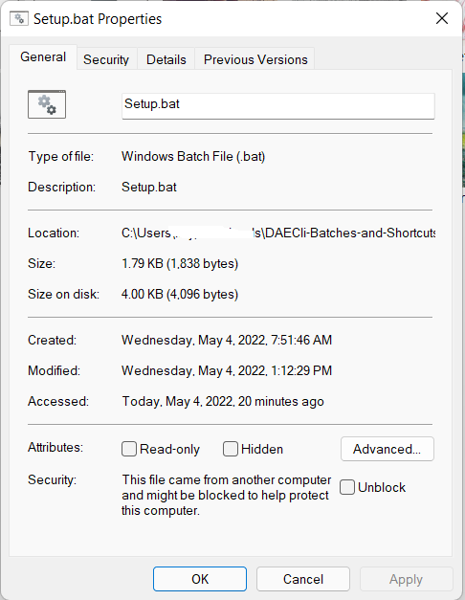Confirm with the OK button
Image resolution: width=465 pixels, height=600 pixels.
pyautogui.click(x=200, y=579)
